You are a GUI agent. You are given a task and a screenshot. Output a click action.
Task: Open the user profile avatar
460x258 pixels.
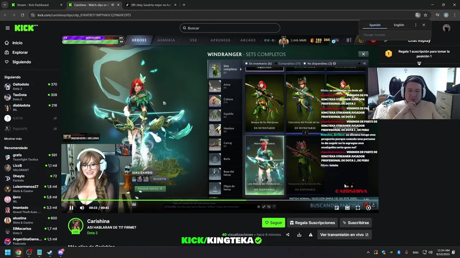[x=447, y=28]
